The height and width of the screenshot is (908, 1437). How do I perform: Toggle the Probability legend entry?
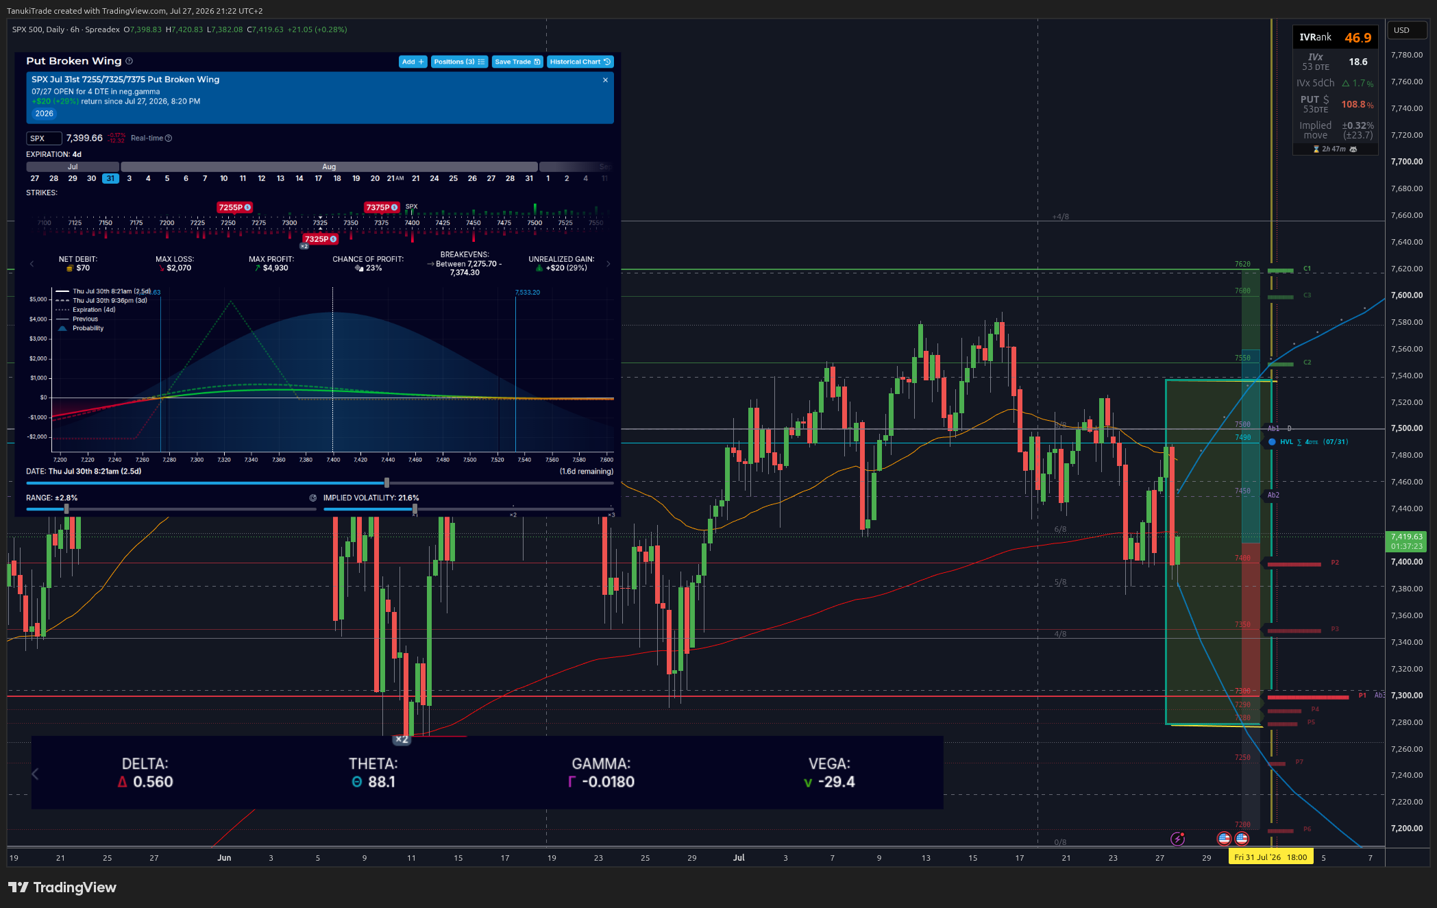click(80, 328)
